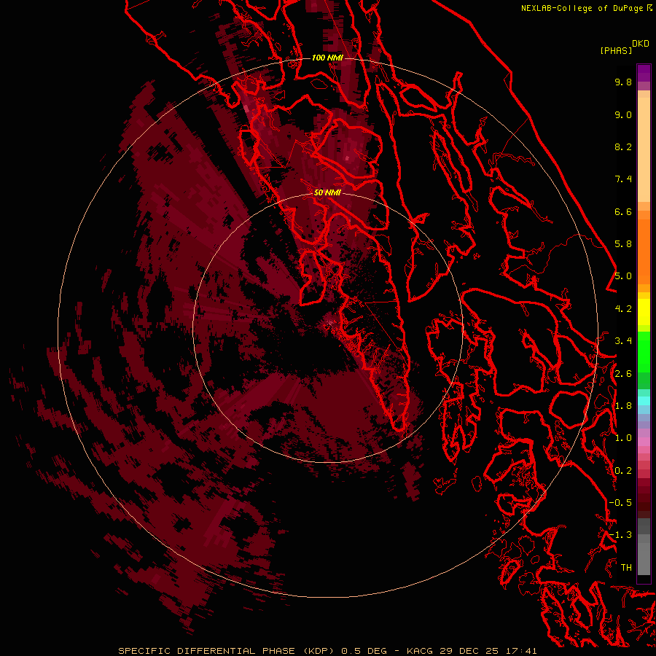Click the TH threshold label on the scale
656x656 pixels.
coord(626,568)
